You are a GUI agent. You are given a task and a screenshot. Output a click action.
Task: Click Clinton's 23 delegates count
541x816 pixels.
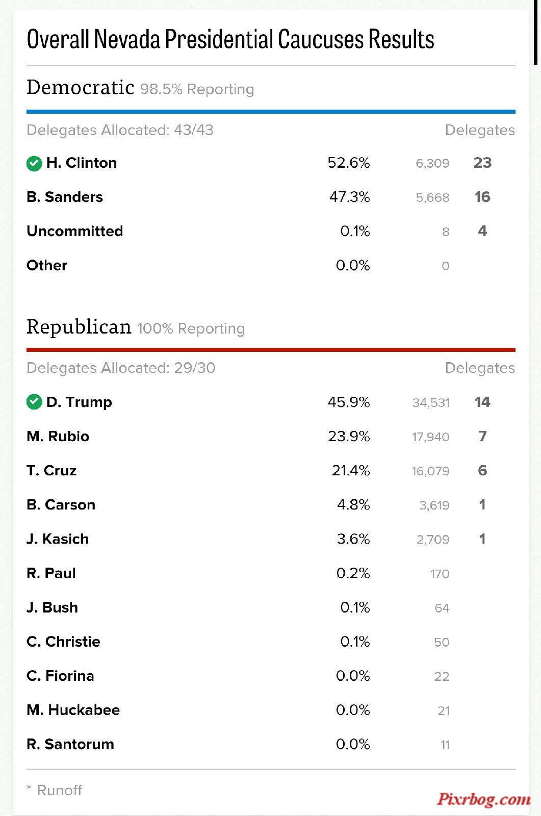click(482, 163)
